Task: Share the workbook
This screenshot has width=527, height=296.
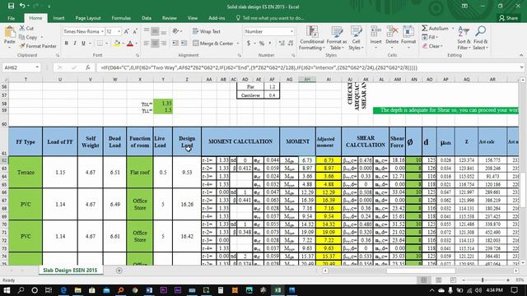Action: pos(508,18)
